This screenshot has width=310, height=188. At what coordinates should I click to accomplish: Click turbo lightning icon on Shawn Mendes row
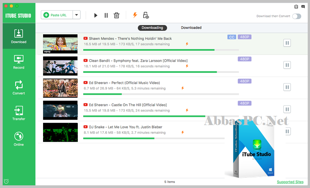click(x=187, y=44)
